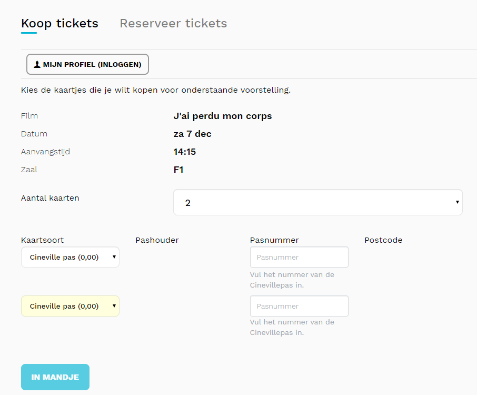Switch to the Koop tickets tab
Screen dimensions: 477x395
[x=59, y=24]
